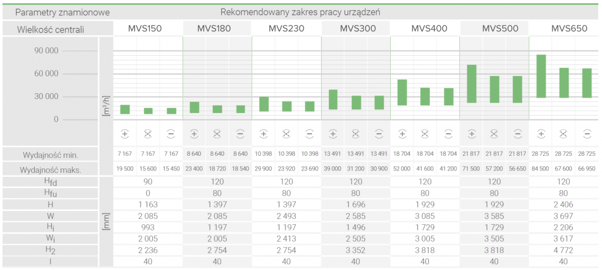
Task: Click the 4 772 value in the H2 row
Action: point(564,251)
